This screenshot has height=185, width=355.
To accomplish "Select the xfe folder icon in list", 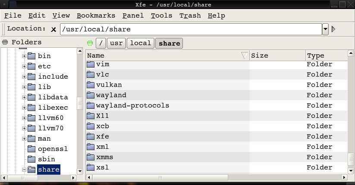I will tap(90, 136).
